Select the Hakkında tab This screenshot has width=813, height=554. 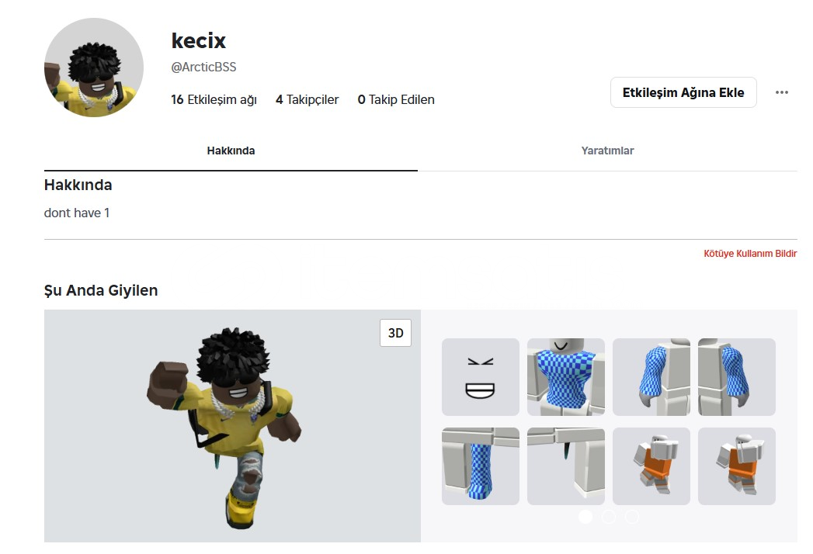tap(231, 151)
